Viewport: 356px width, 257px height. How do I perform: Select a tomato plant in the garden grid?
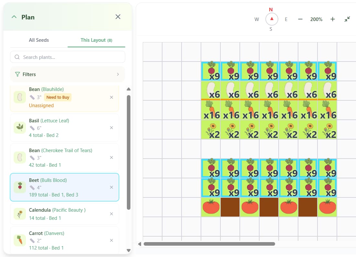(211, 207)
